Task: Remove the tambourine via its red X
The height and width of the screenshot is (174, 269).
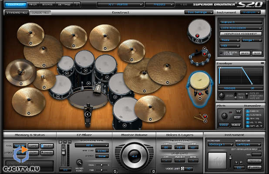Action: (204, 54)
